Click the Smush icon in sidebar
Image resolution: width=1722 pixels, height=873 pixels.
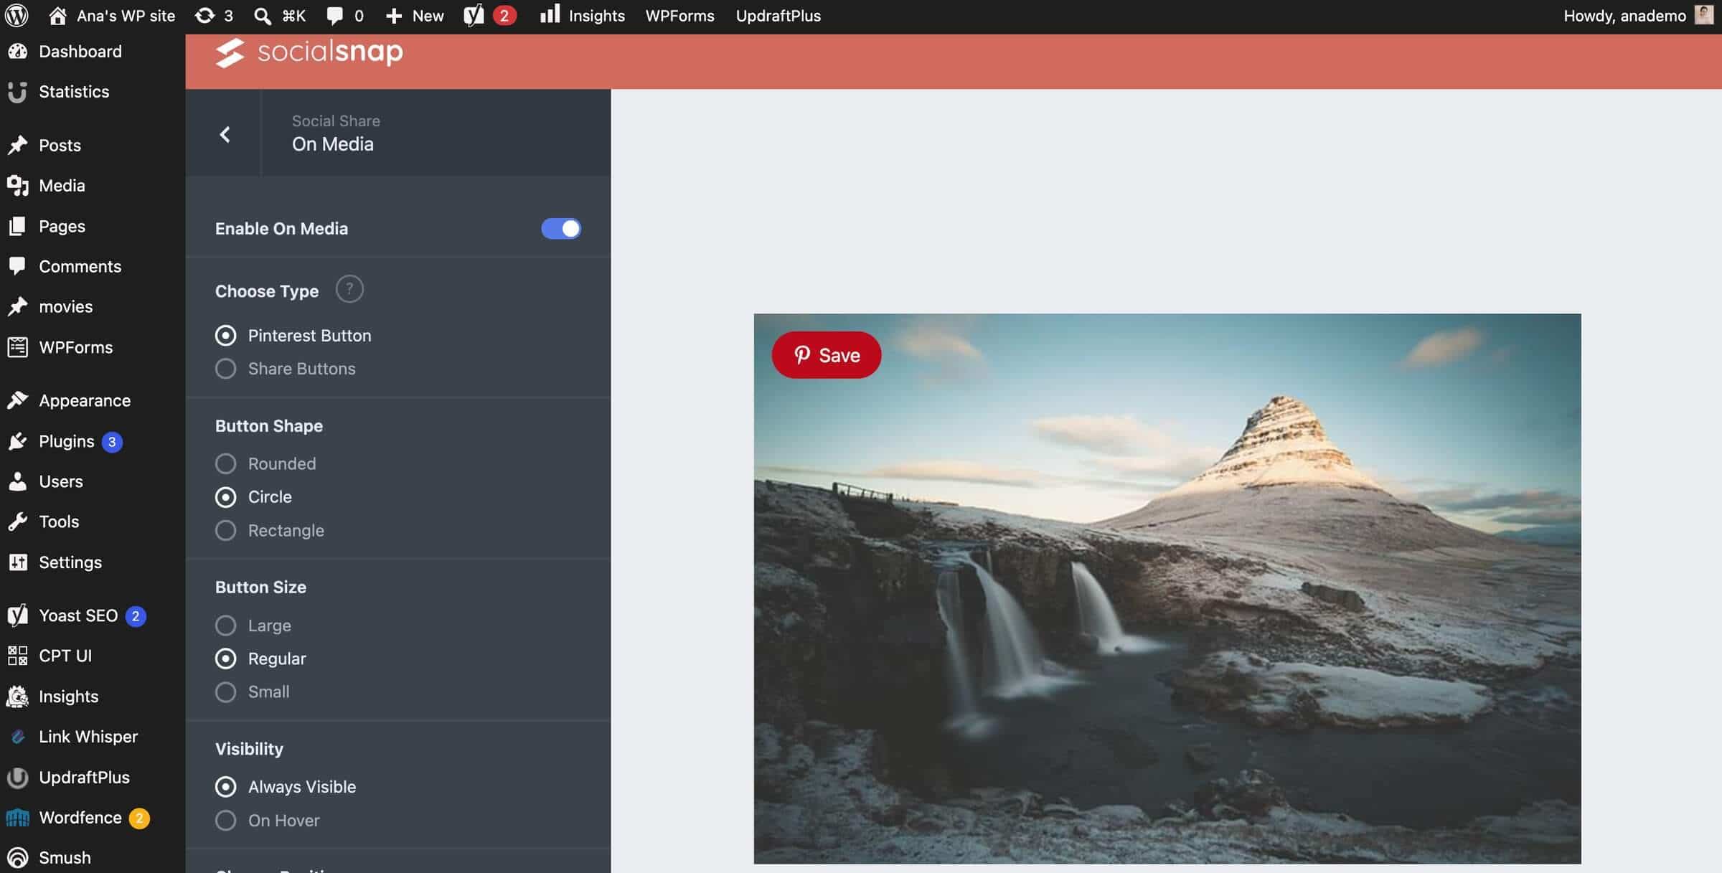click(17, 857)
